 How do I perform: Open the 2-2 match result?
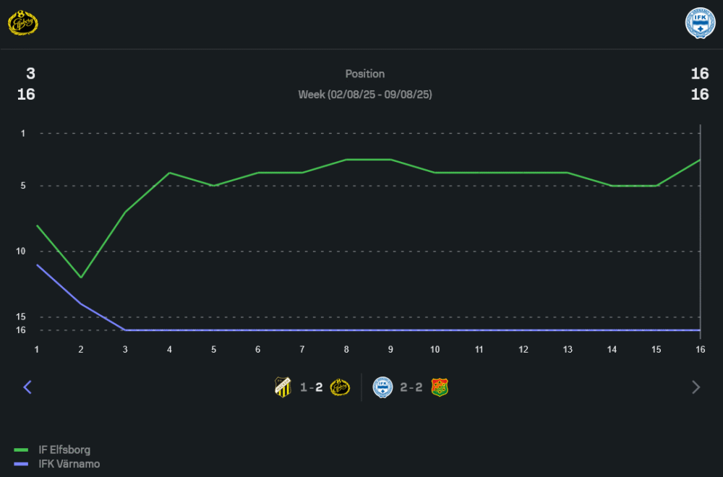[411, 387]
